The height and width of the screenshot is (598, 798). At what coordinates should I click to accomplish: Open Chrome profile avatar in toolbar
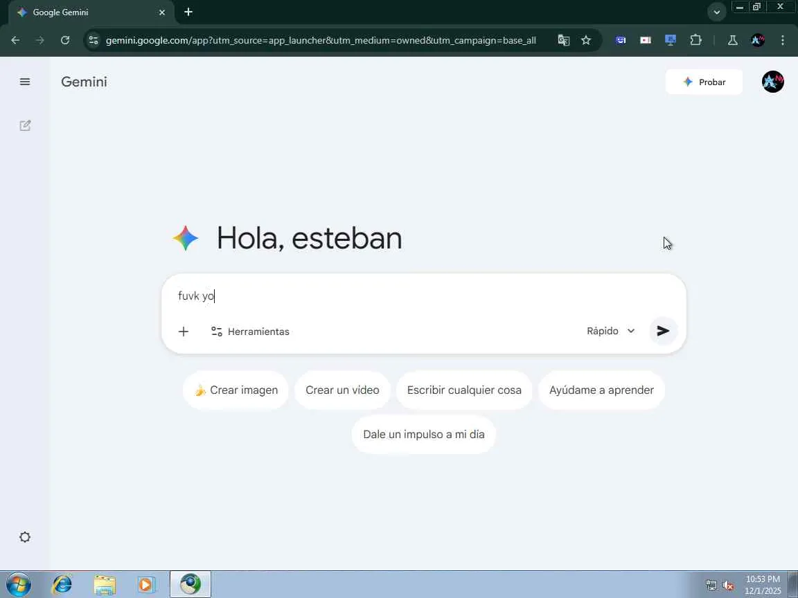(x=758, y=40)
